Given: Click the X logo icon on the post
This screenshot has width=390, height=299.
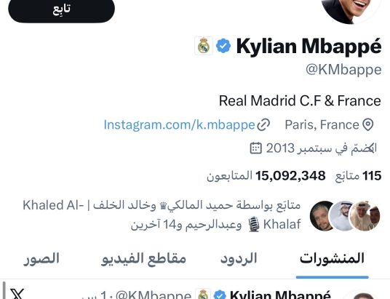Looking at the screenshot, I should (17, 293).
